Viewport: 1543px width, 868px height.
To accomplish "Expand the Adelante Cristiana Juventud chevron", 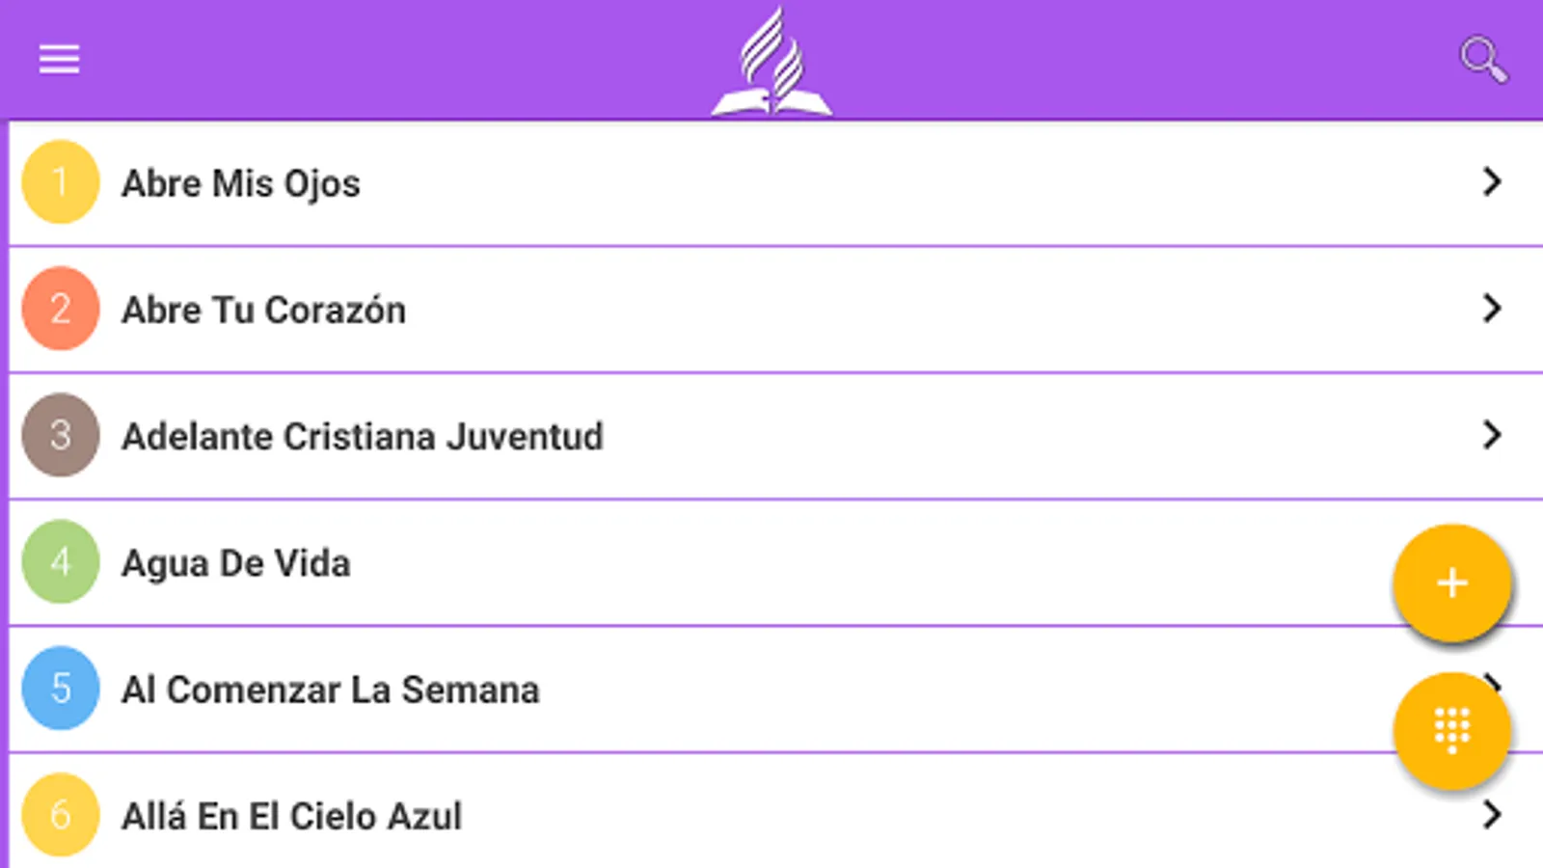I will click(1492, 435).
